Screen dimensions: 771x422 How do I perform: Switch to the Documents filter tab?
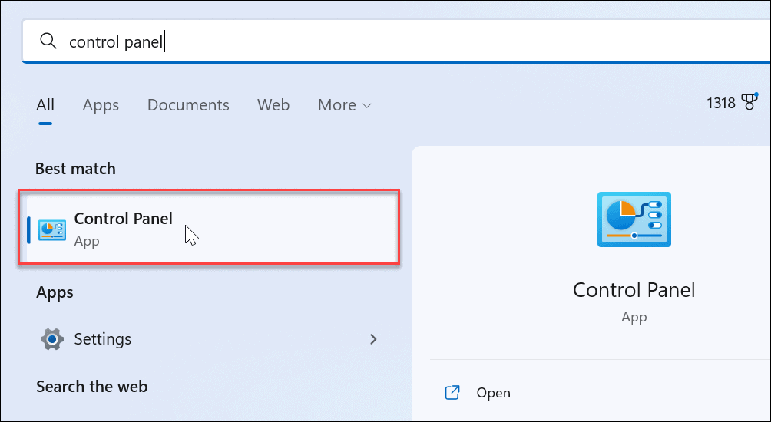[x=188, y=105]
